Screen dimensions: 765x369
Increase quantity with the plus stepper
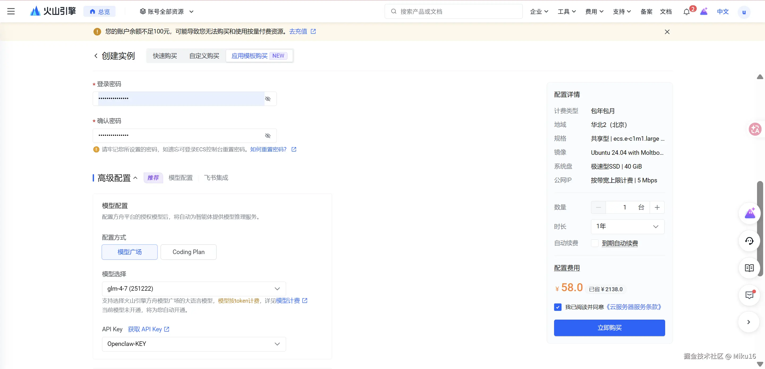[657, 207]
